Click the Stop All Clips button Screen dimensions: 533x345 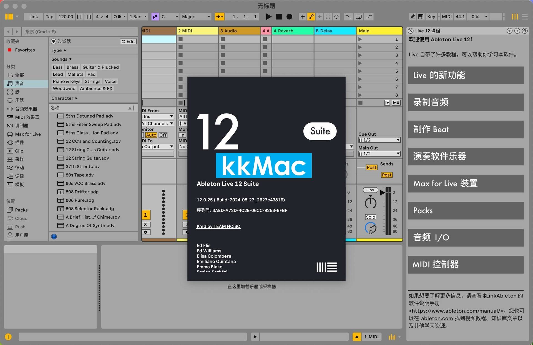click(361, 103)
